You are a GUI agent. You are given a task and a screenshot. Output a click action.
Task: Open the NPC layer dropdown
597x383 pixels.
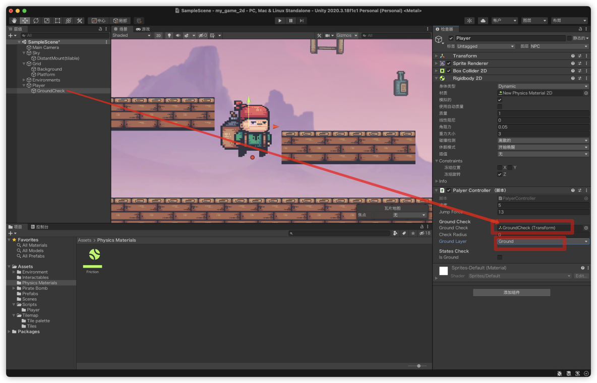click(559, 46)
